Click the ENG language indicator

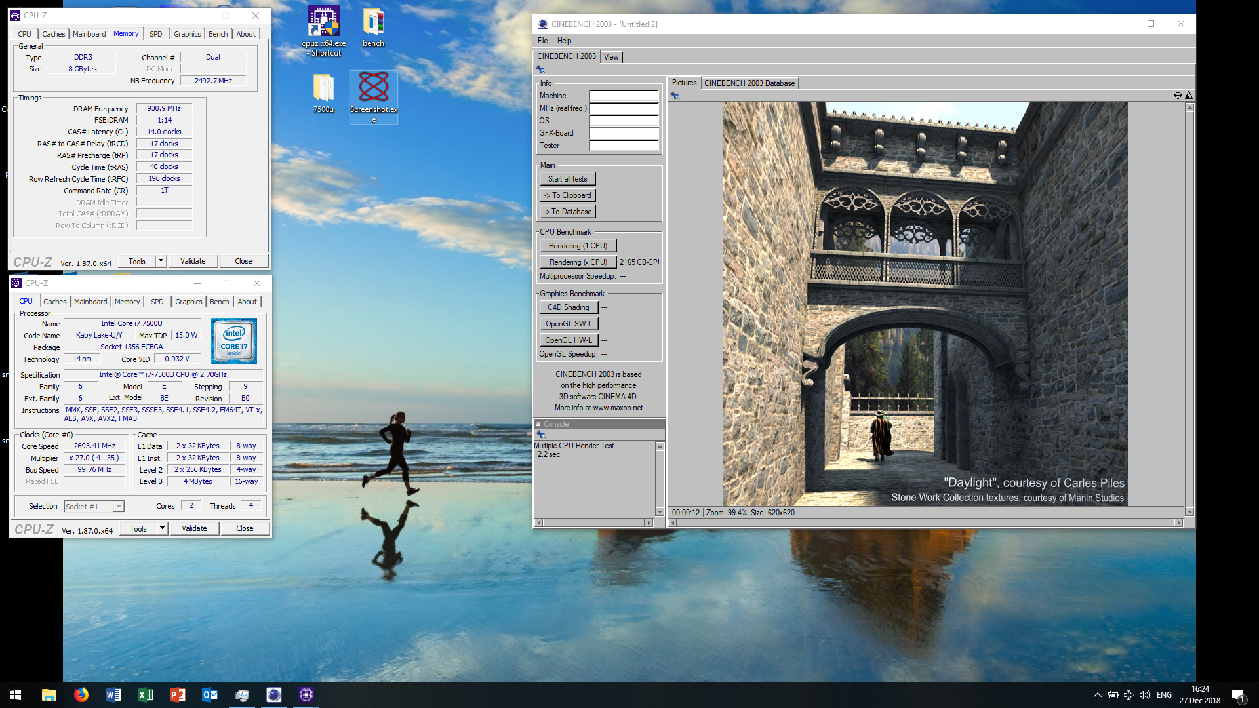(x=1164, y=695)
